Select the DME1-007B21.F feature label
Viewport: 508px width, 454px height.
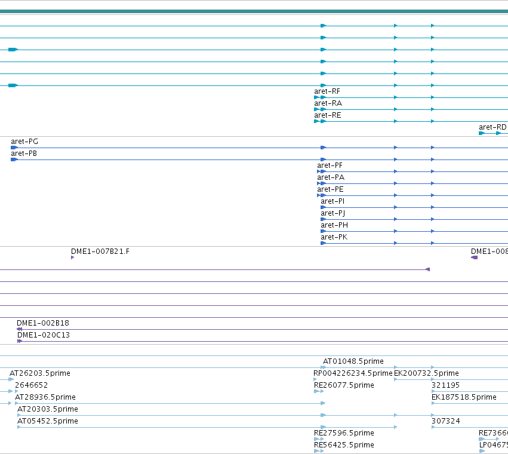coord(100,251)
